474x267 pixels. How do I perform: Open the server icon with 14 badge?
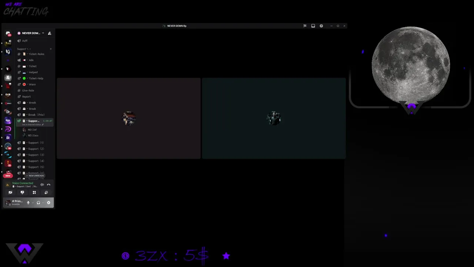coord(8,146)
